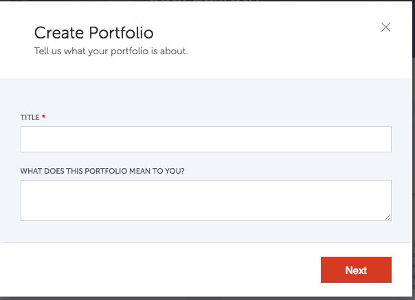Screen dimensions: 415x300
Task: Focus the portfolio meaning description textarea
Action: (x=206, y=200)
